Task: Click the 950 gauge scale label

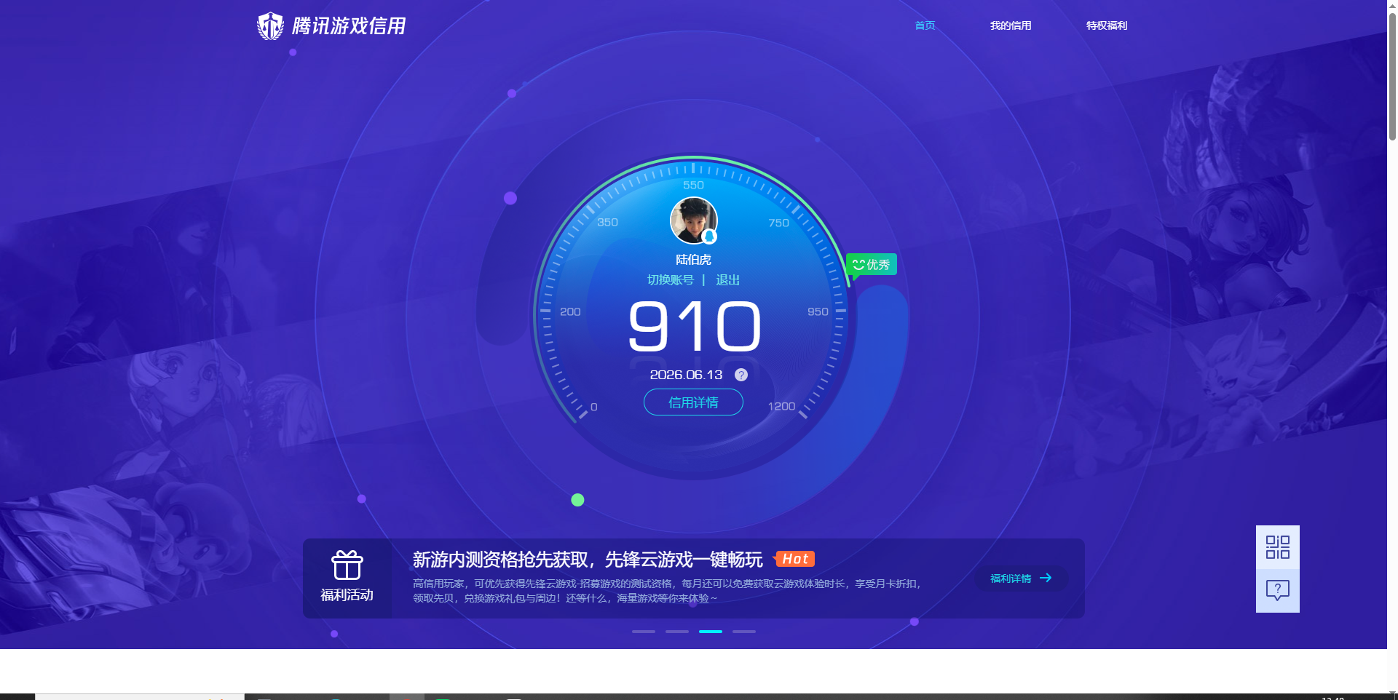Action: [x=818, y=311]
